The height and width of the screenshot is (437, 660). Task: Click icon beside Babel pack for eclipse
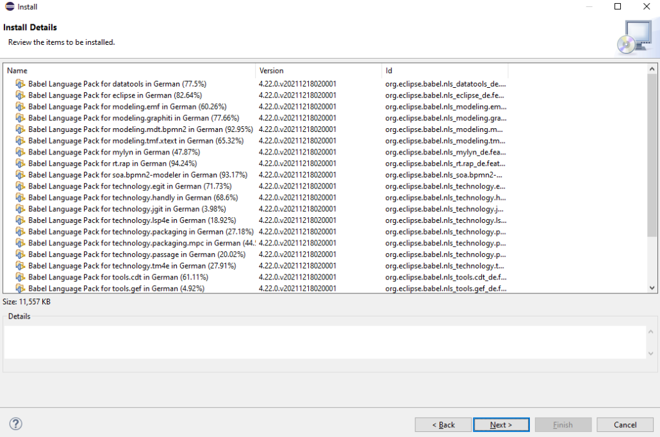[20, 95]
